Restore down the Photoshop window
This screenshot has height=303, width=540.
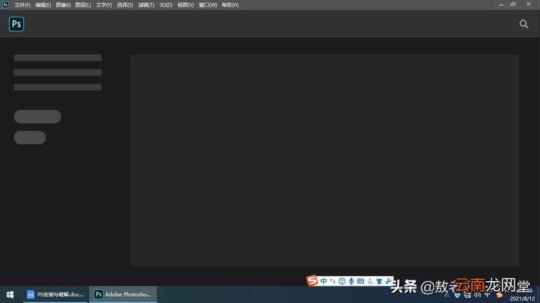tap(513, 4)
